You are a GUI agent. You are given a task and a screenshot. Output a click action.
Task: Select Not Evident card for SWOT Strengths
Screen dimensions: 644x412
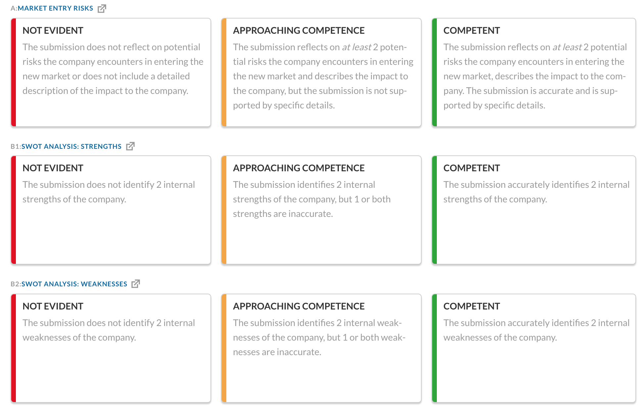click(111, 210)
